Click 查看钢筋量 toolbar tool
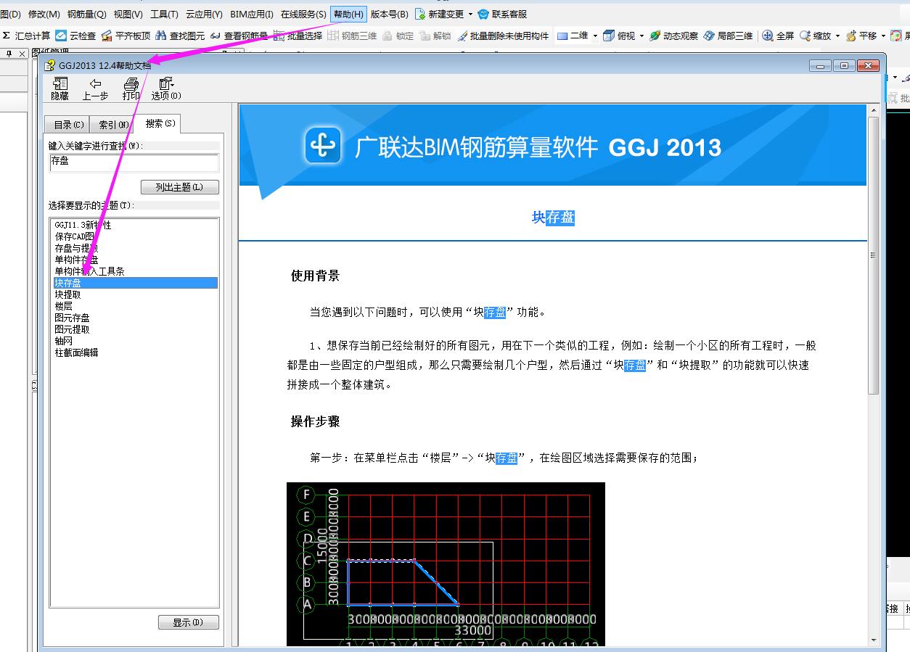The height and width of the screenshot is (652, 910). click(239, 36)
